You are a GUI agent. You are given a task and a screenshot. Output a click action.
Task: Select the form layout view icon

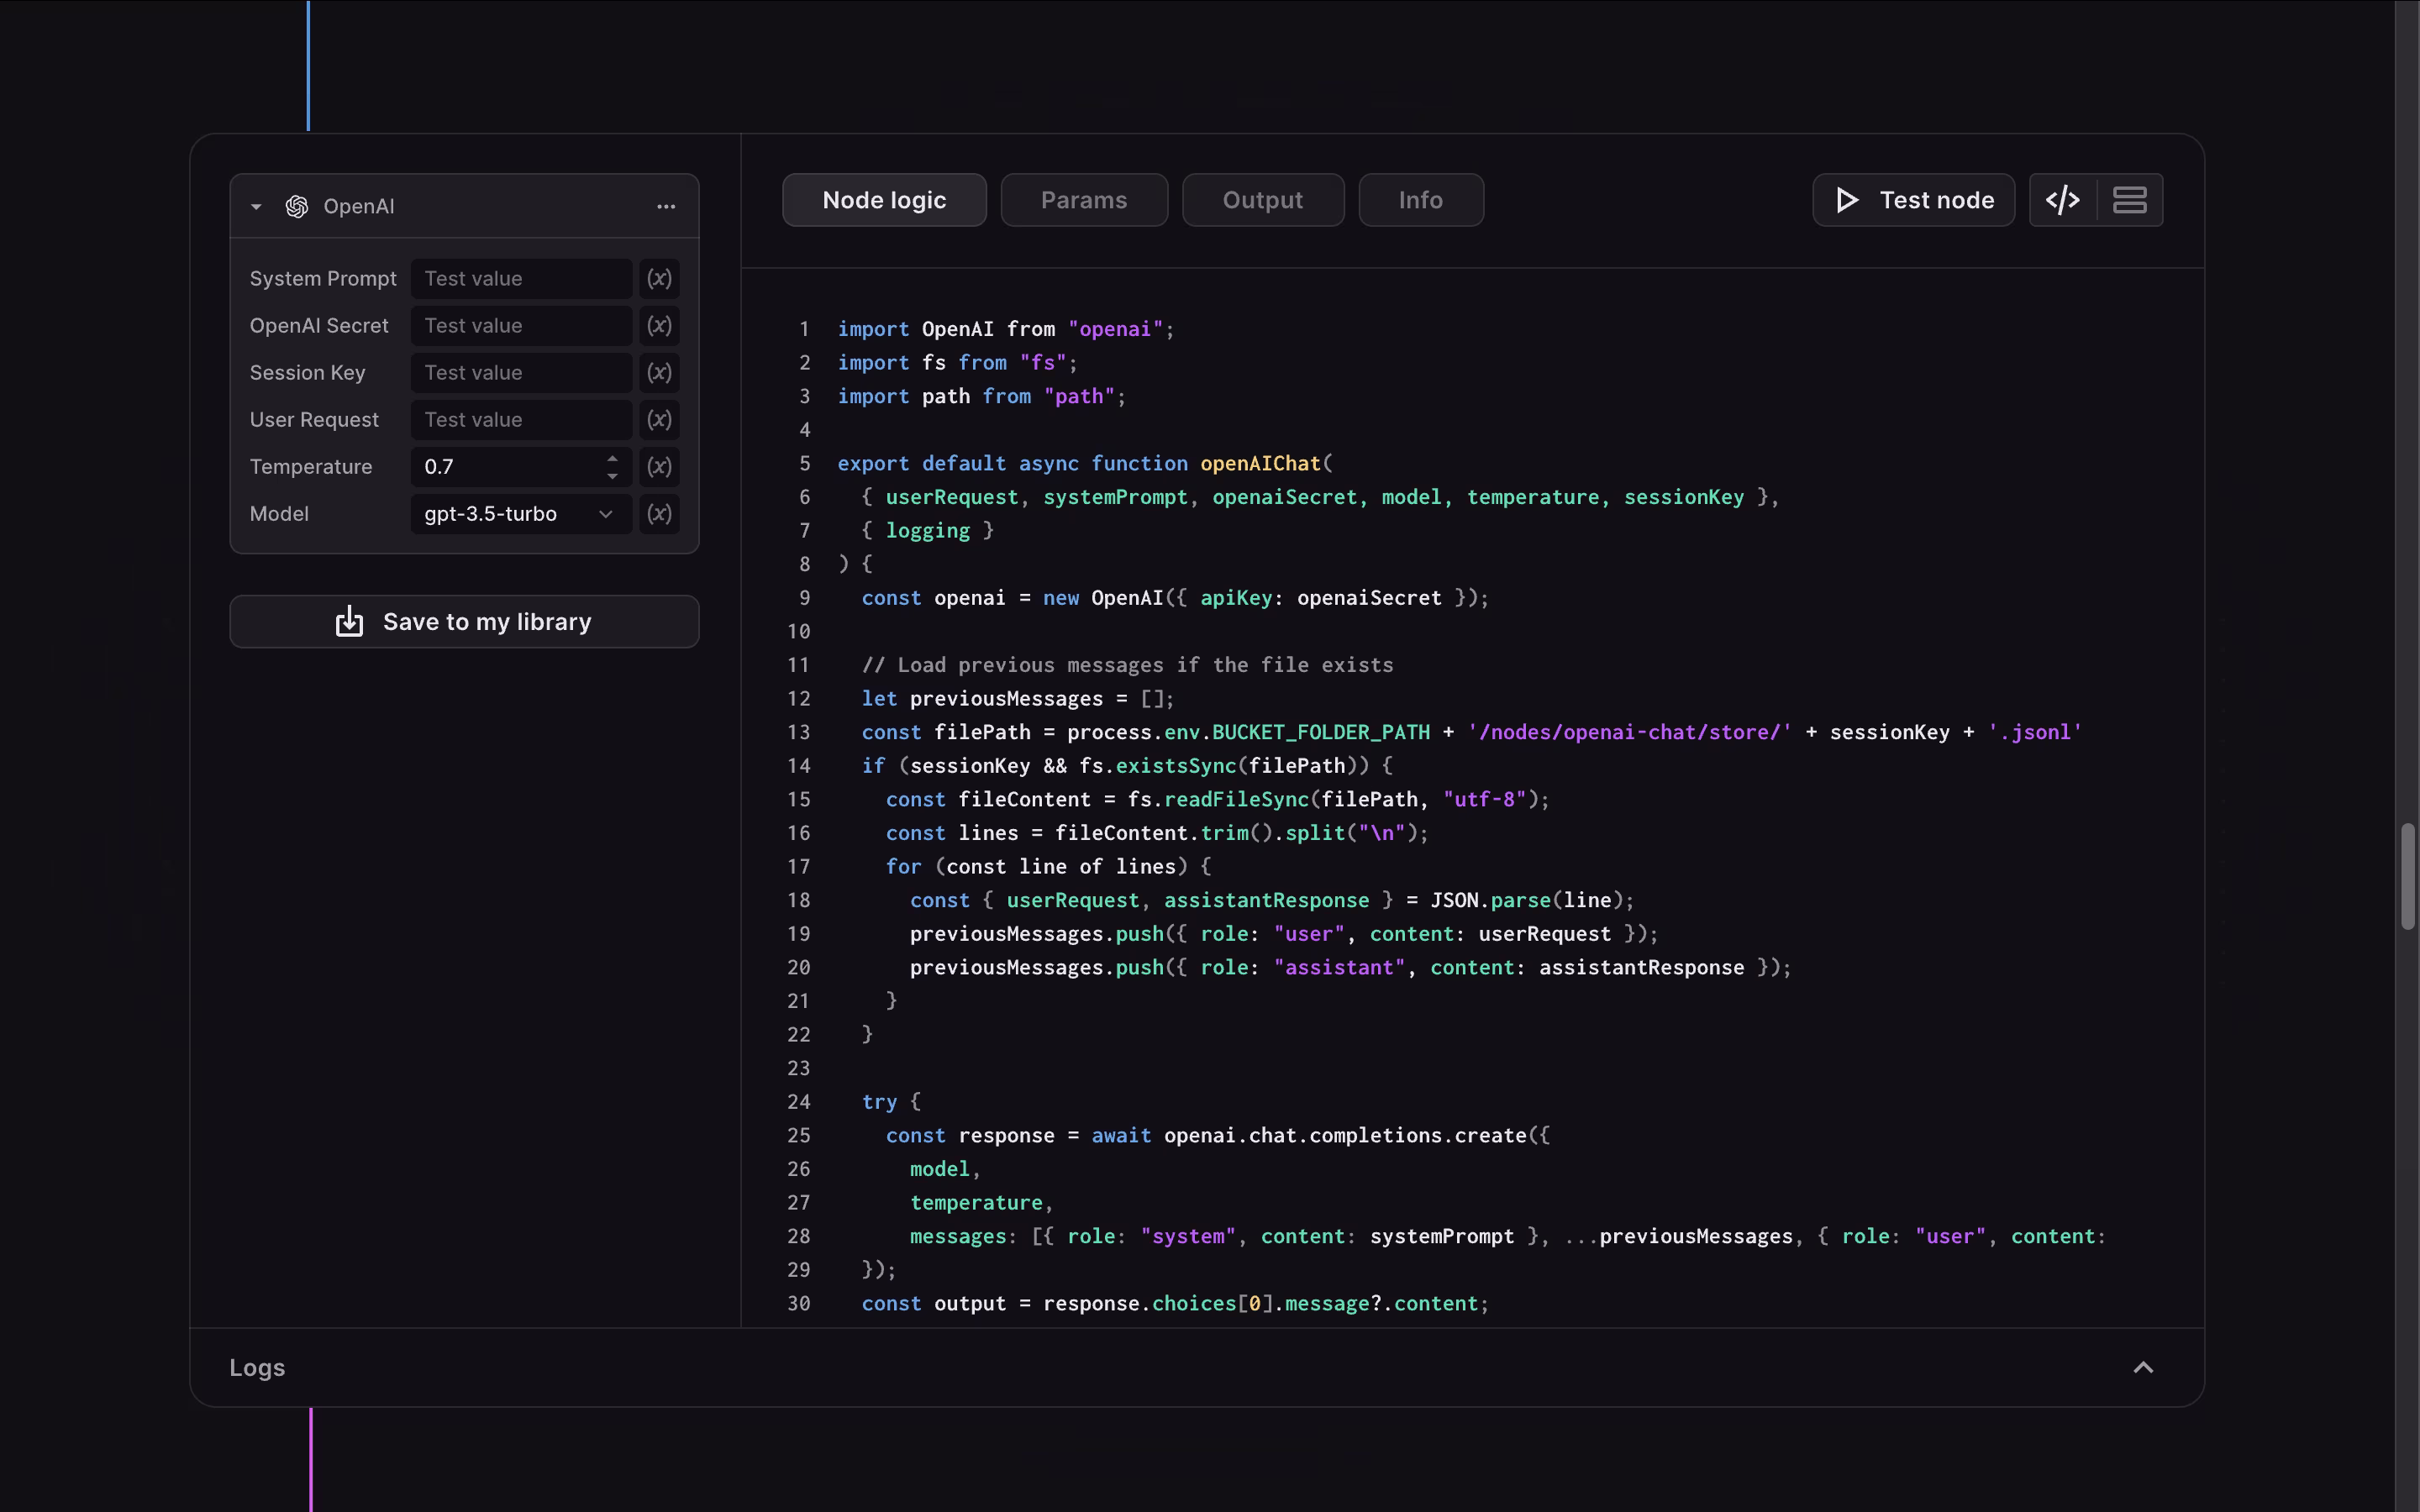2130,200
